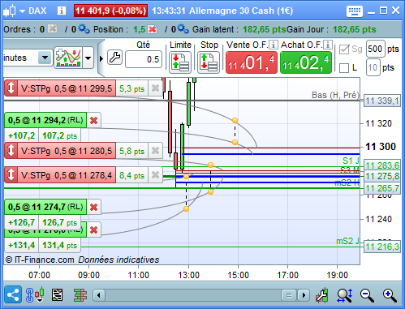Grab the move handle of stop 11 299,5
This screenshot has height=309, width=405.
pos(11,88)
